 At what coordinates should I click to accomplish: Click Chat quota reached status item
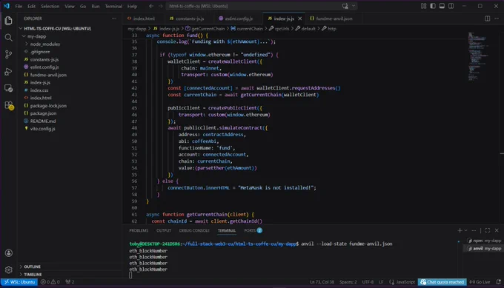point(442,282)
